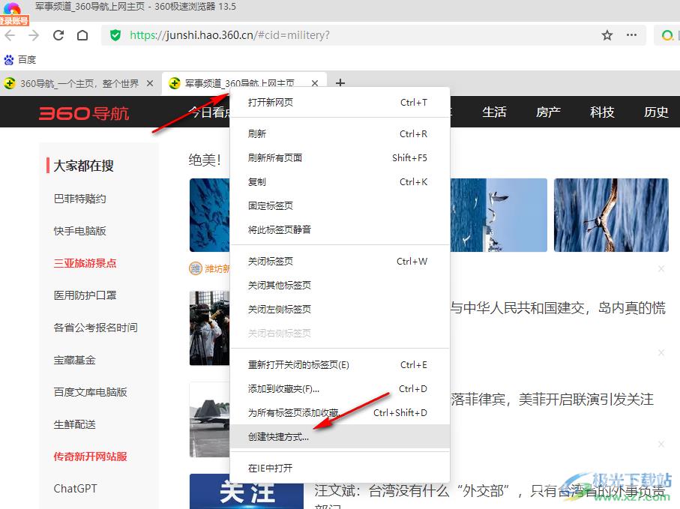Open a new tab with plus button
Screen dimensions: 680x509
click(340, 82)
